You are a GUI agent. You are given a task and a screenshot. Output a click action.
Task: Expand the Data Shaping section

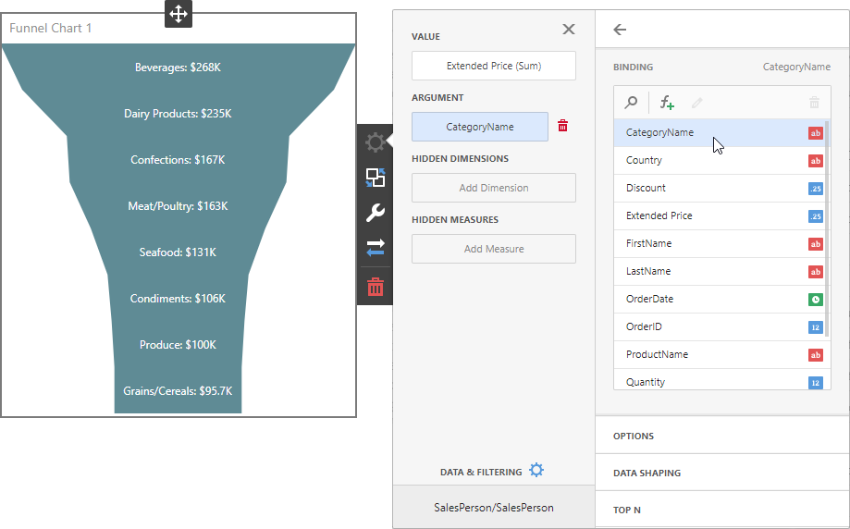(722, 473)
